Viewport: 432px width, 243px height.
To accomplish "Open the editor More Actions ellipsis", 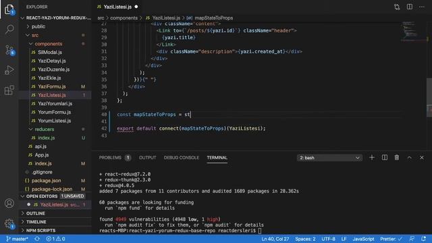I will (422, 7).
